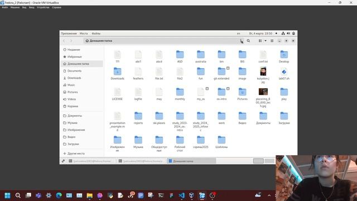Select the Desktop folder icon

(x=284, y=55)
